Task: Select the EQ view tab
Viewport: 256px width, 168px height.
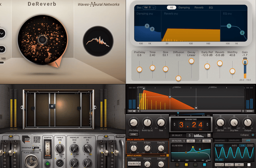Action: coord(211,8)
